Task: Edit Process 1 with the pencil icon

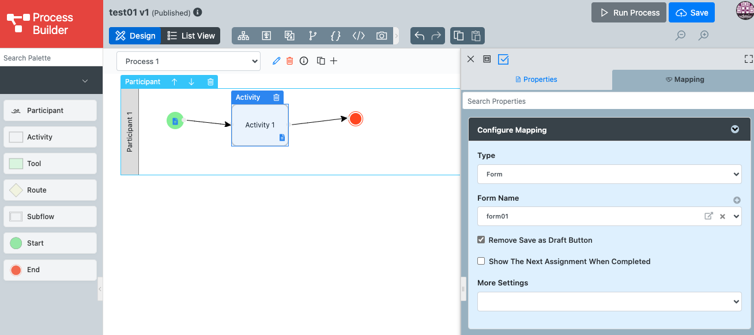Action: click(x=276, y=61)
